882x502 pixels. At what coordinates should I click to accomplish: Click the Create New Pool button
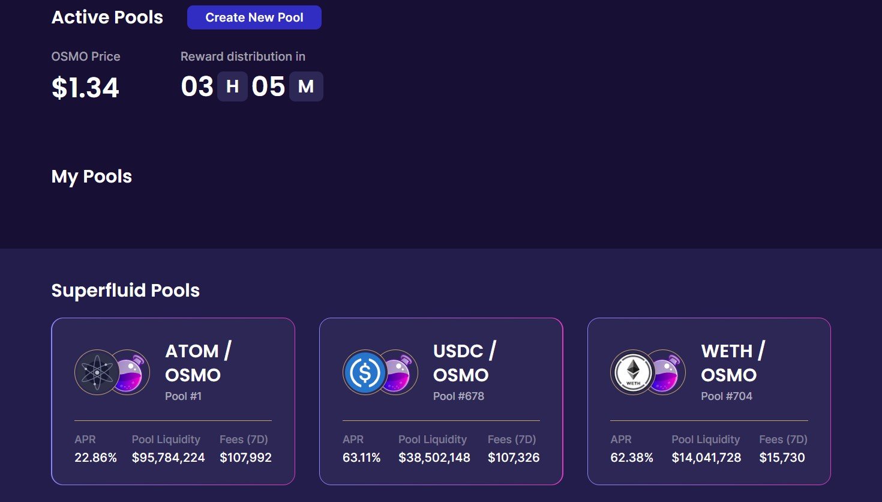point(254,17)
